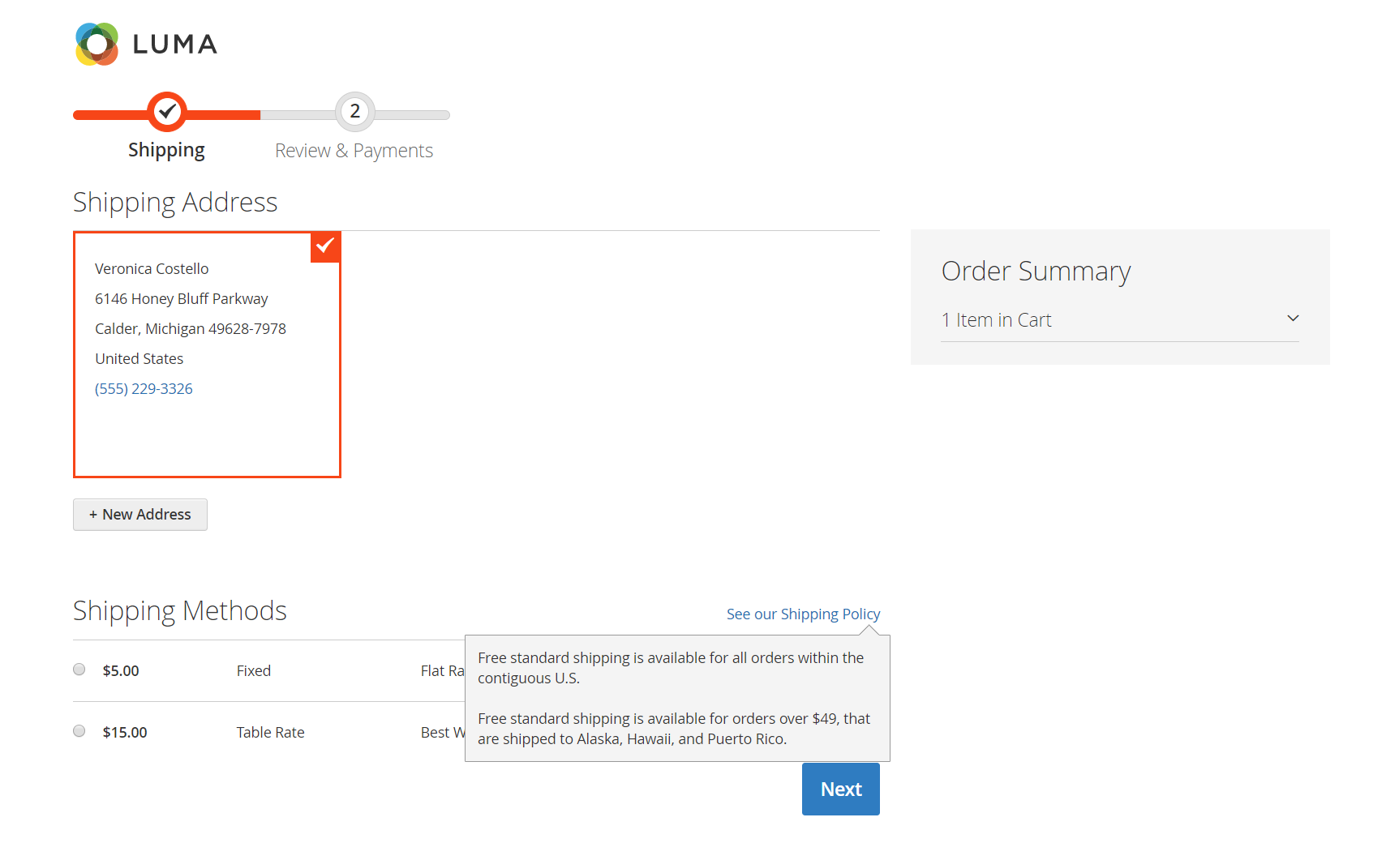Click the step 2 circle in progress bar
Viewport: 1399px width, 843px height.
tap(355, 112)
